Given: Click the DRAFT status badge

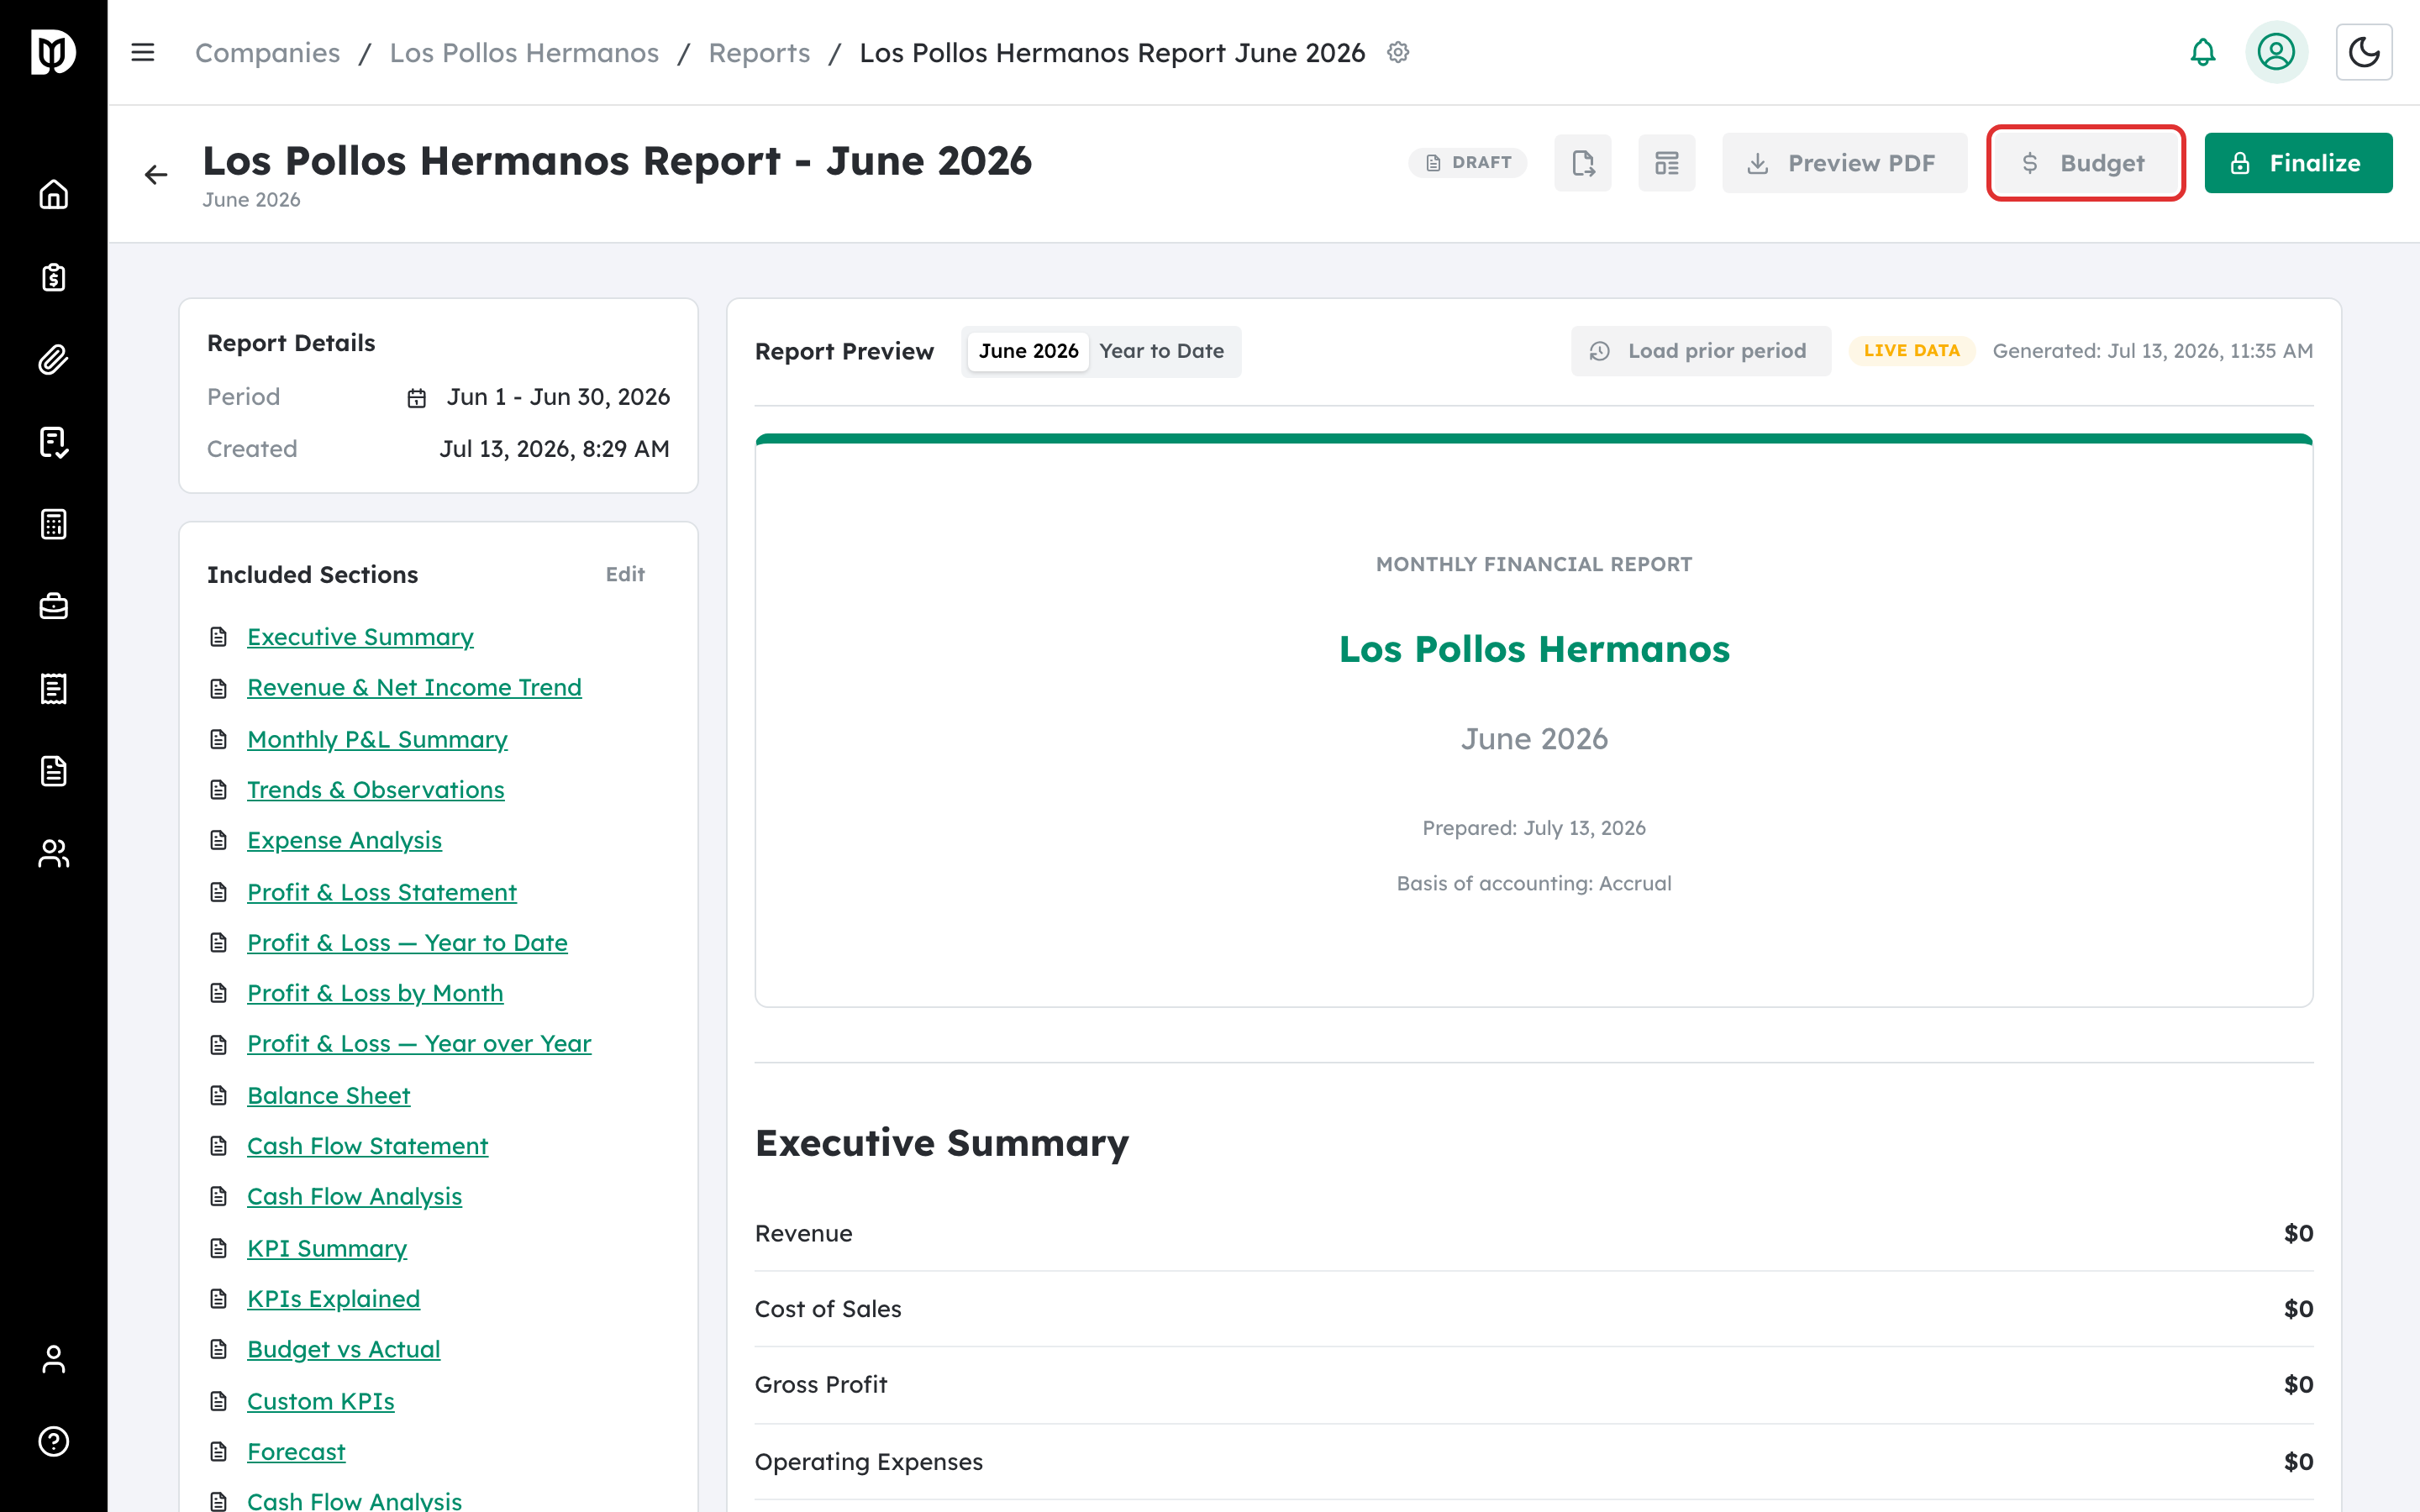Looking at the screenshot, I should 1467,163.
